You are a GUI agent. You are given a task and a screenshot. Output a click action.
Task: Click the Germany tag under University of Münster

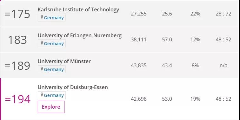52,69
